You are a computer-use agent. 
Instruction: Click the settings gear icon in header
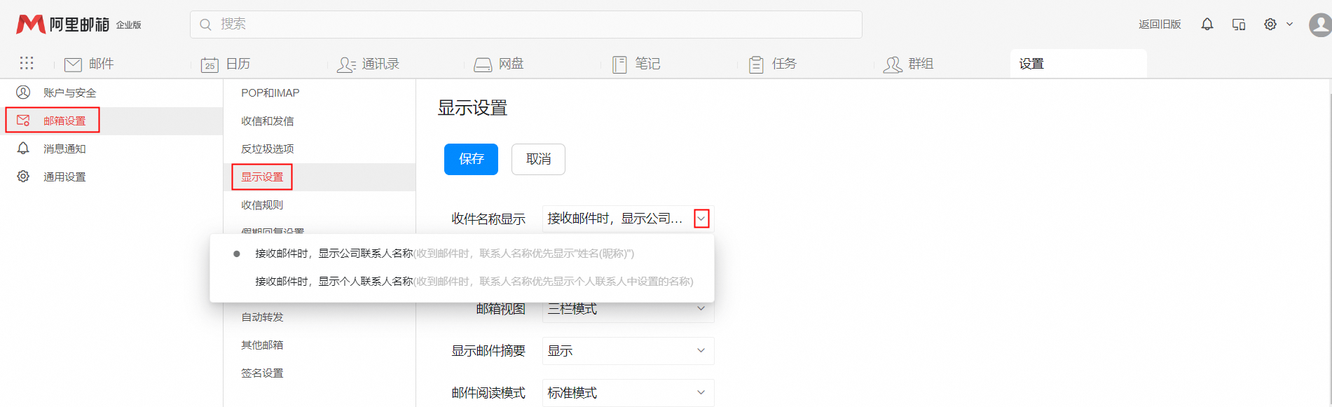(1270, 25)
